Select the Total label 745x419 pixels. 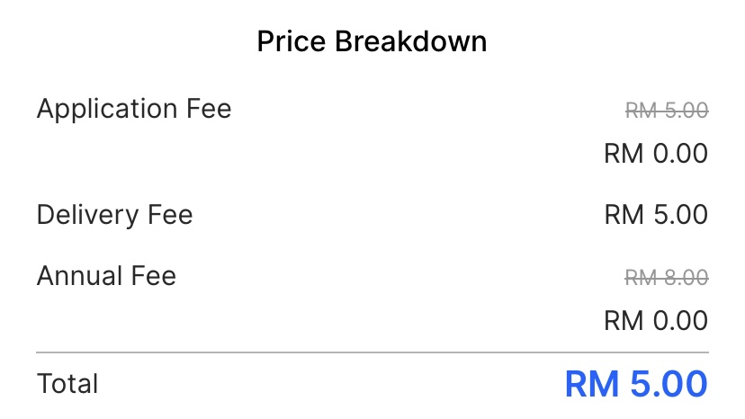coord(67,384)
